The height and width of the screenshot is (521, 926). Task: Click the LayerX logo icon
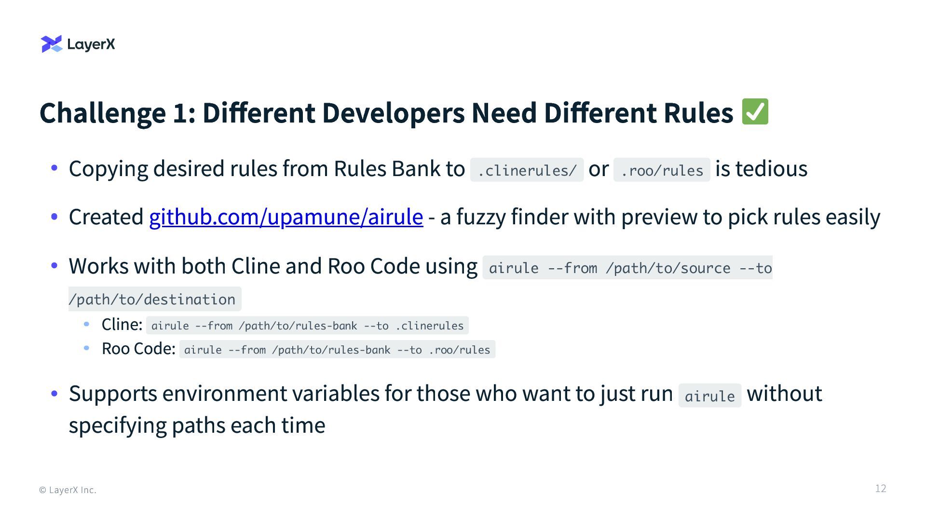[x=52, y=44]
